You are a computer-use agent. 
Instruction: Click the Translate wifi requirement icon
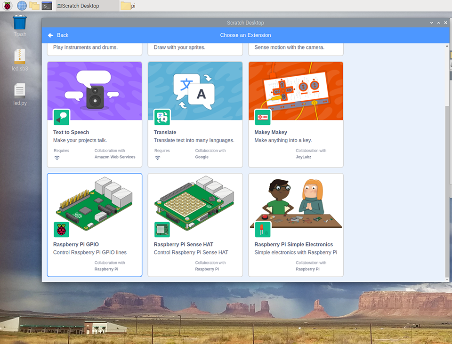(x=158, y=158)
